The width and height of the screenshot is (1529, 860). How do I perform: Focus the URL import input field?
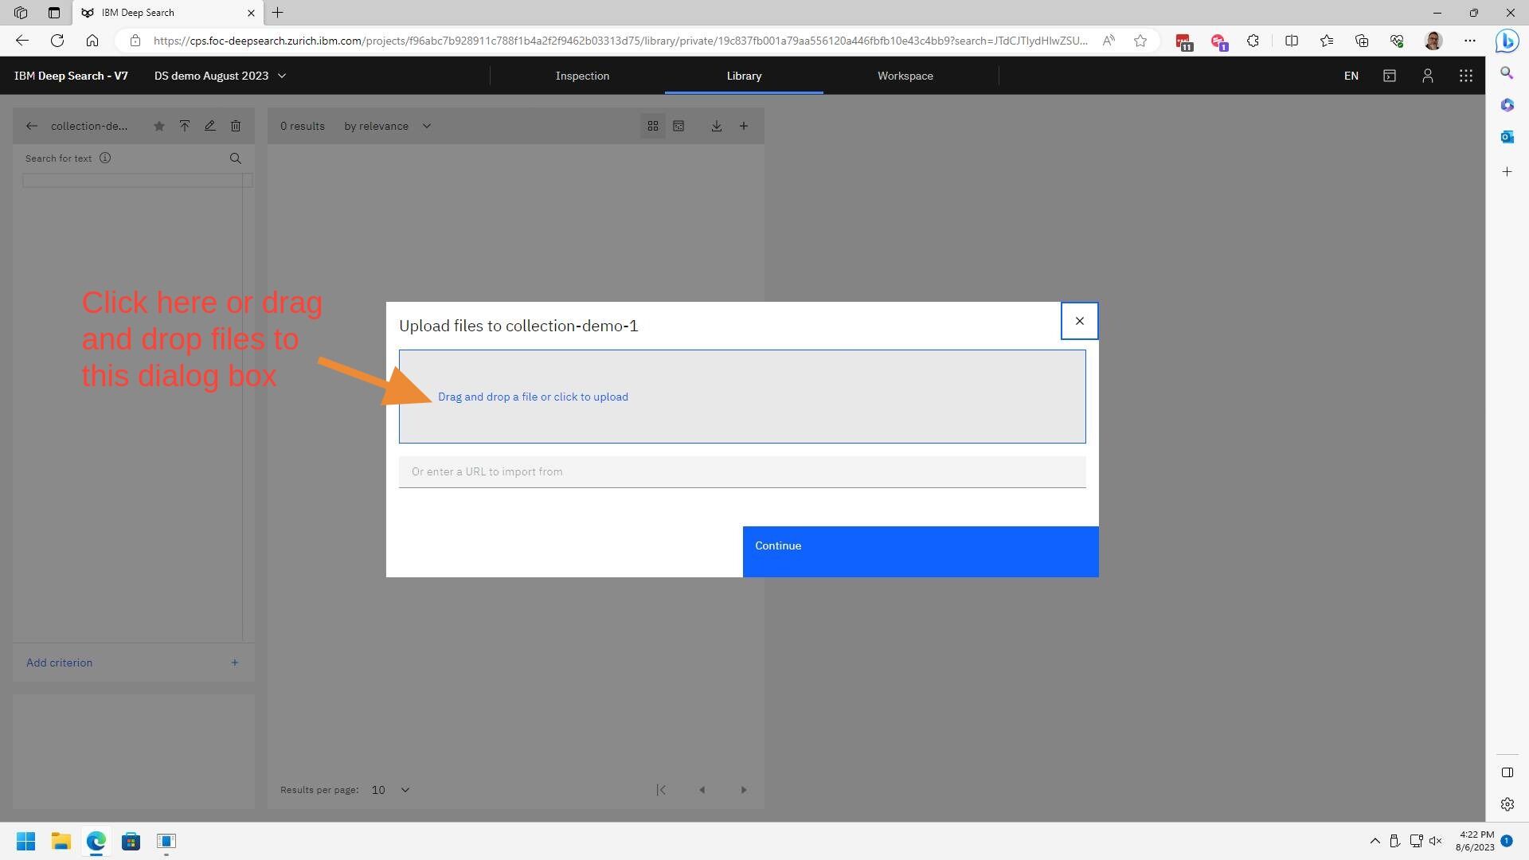coord(742,471)
